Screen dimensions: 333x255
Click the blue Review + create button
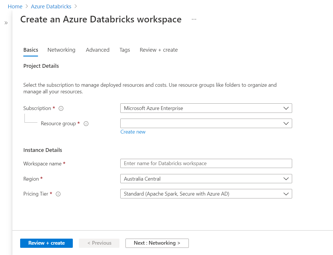pyautogui.click(x=46, y=243)
